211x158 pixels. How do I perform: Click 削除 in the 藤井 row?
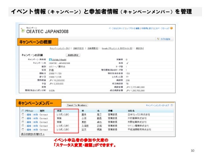36,115
